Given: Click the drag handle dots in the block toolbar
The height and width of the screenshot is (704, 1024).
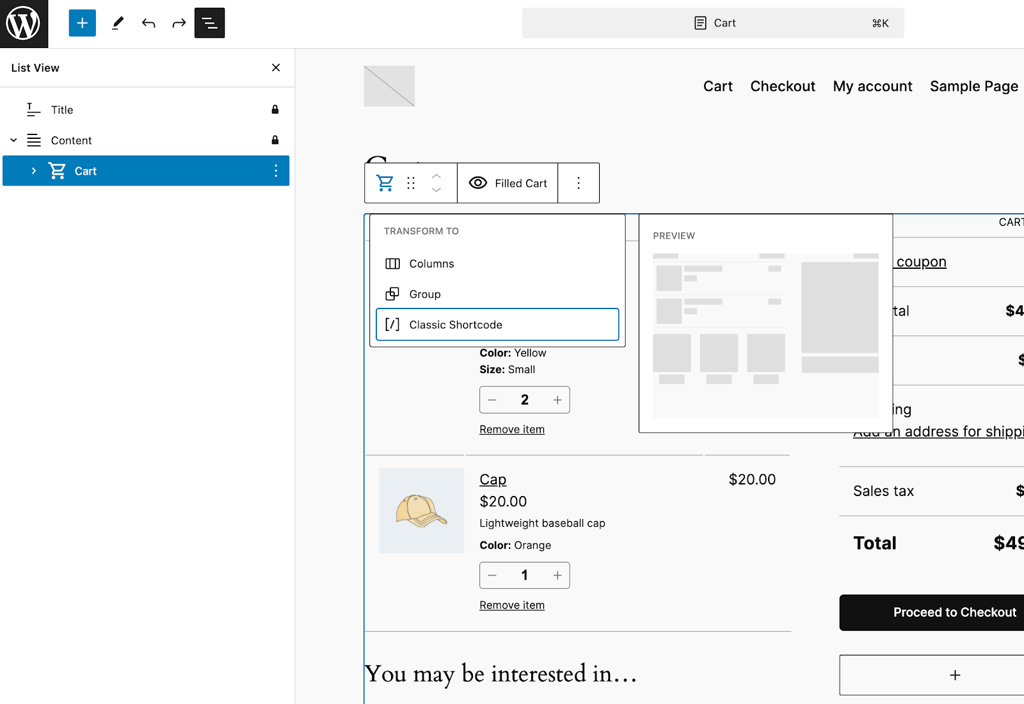Looking at the screenshot, I should pos(412,183).
